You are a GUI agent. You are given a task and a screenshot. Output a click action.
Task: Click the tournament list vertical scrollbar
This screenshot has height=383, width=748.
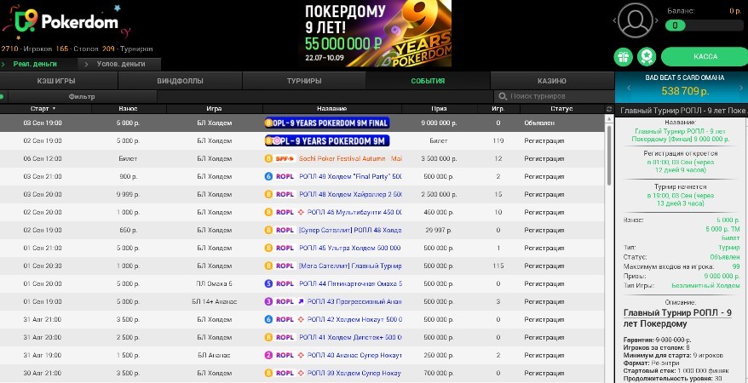coord(608,153)
